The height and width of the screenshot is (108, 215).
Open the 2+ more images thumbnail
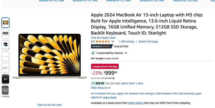click(6, 79)
